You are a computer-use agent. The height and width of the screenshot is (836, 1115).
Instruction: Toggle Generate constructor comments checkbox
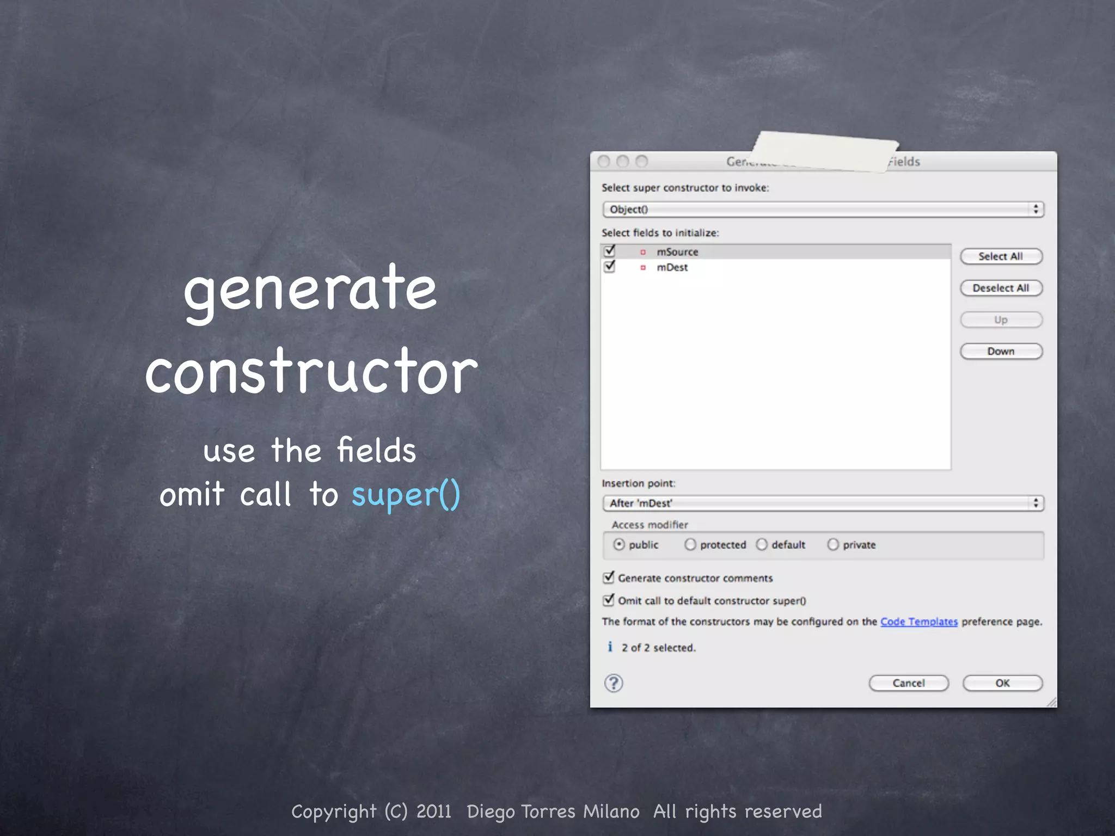coord(609,577)
